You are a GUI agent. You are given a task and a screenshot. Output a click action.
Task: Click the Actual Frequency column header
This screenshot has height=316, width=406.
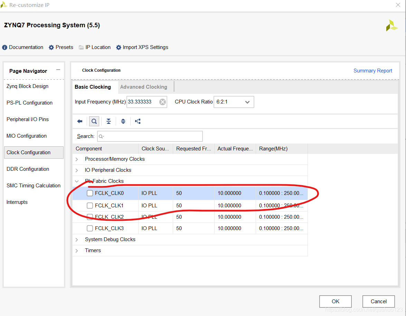[235, 149]
